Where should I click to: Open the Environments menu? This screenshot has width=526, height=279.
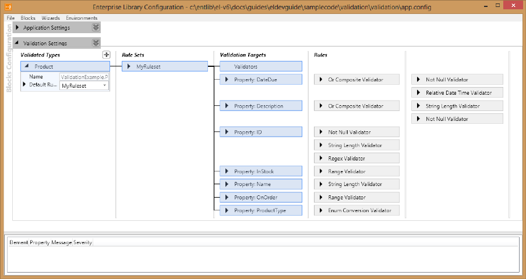point(82,18)
